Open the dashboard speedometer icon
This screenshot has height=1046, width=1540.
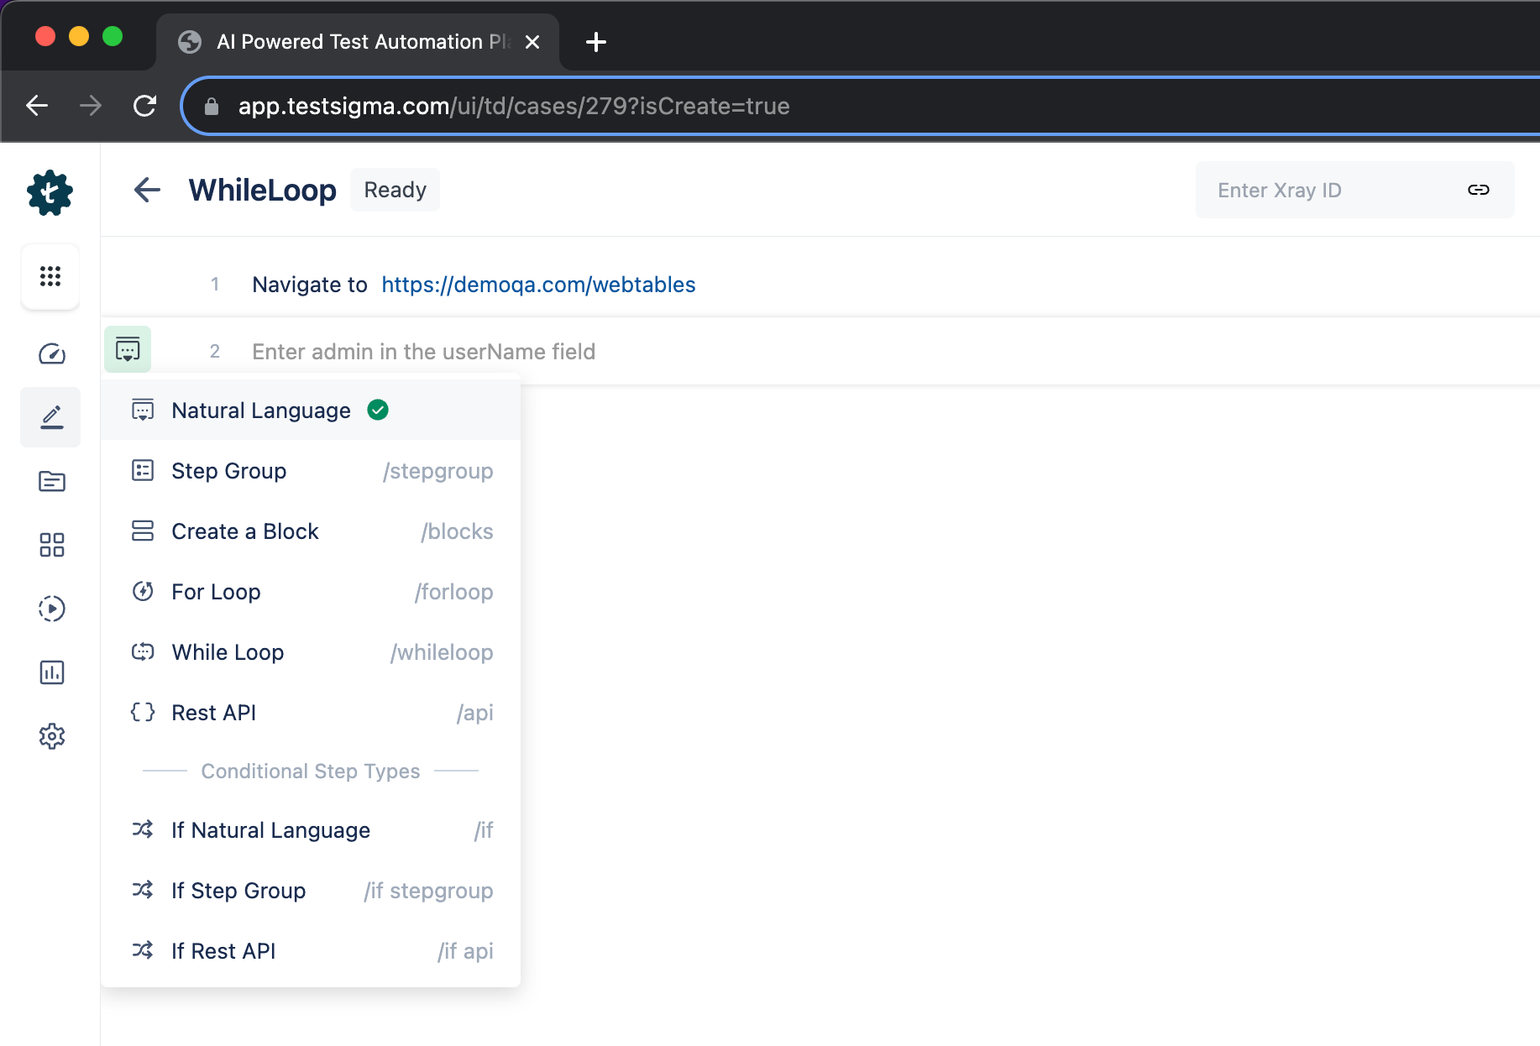click(51, 353)
